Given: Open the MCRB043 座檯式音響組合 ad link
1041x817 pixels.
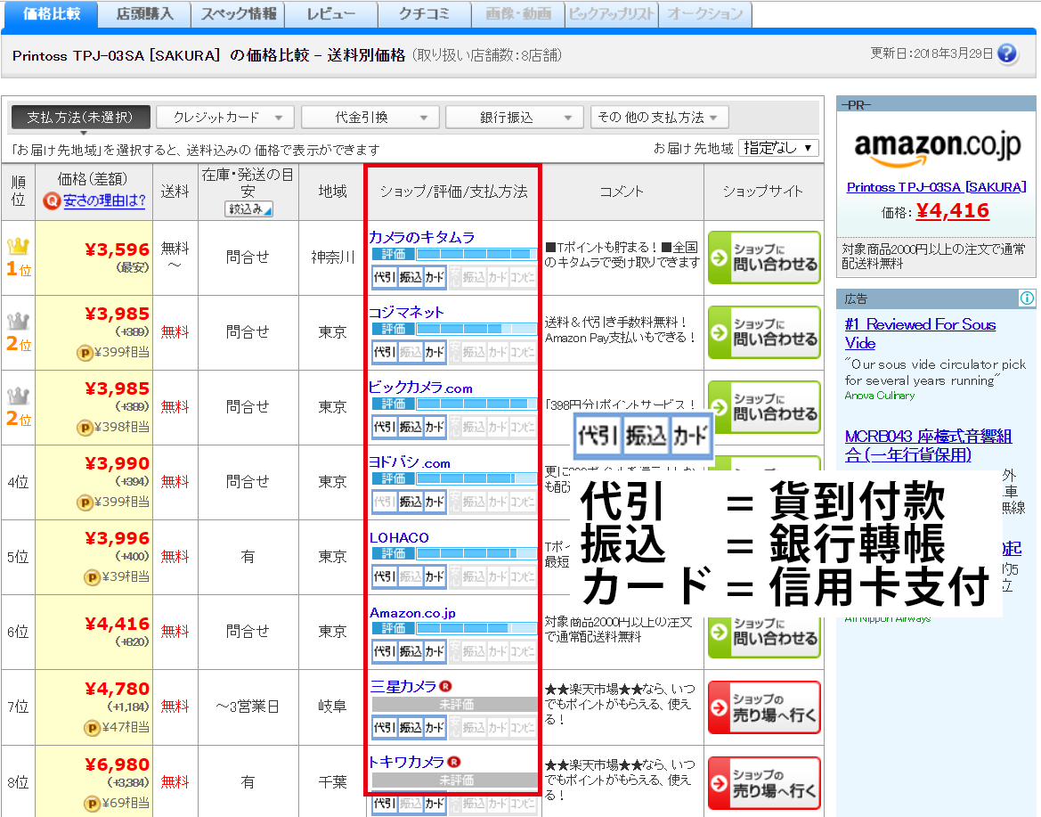Looking at the screenshot, I should click(928, 445).
